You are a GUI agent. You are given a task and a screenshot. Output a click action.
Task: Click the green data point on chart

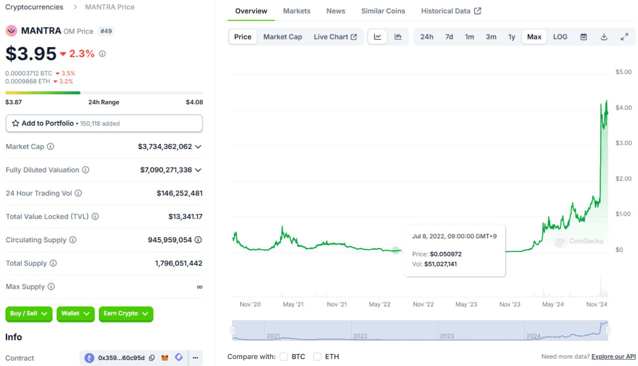[396, 250]
